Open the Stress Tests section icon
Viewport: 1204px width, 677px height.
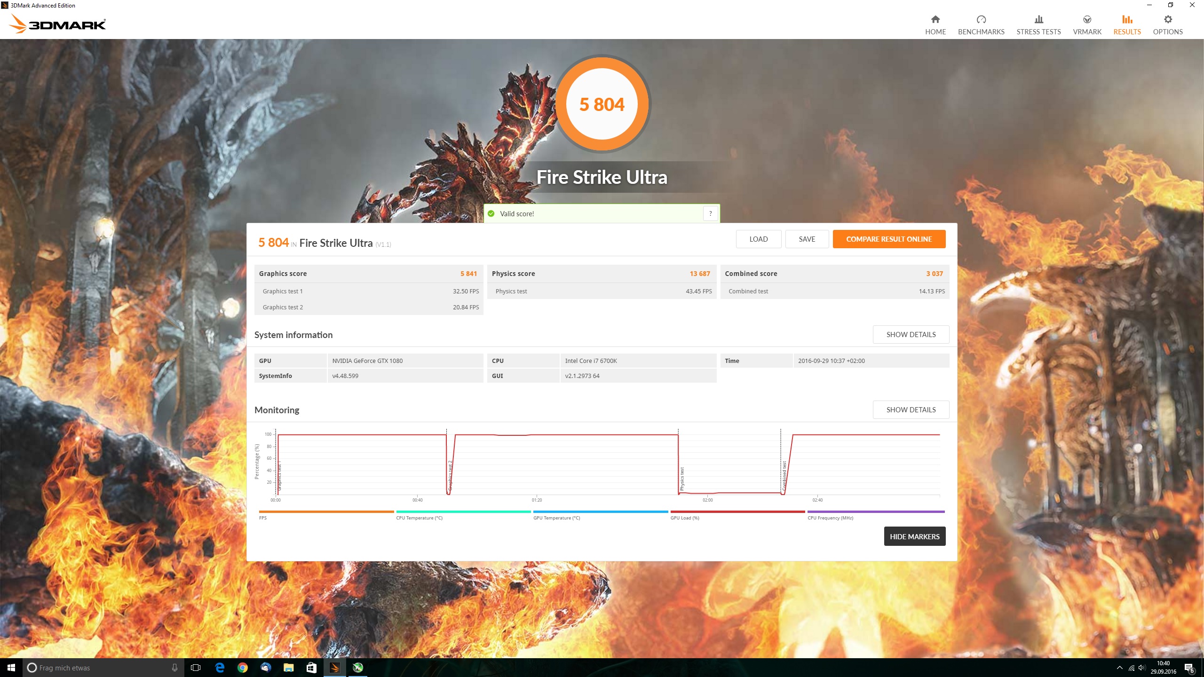[1038, 20]
